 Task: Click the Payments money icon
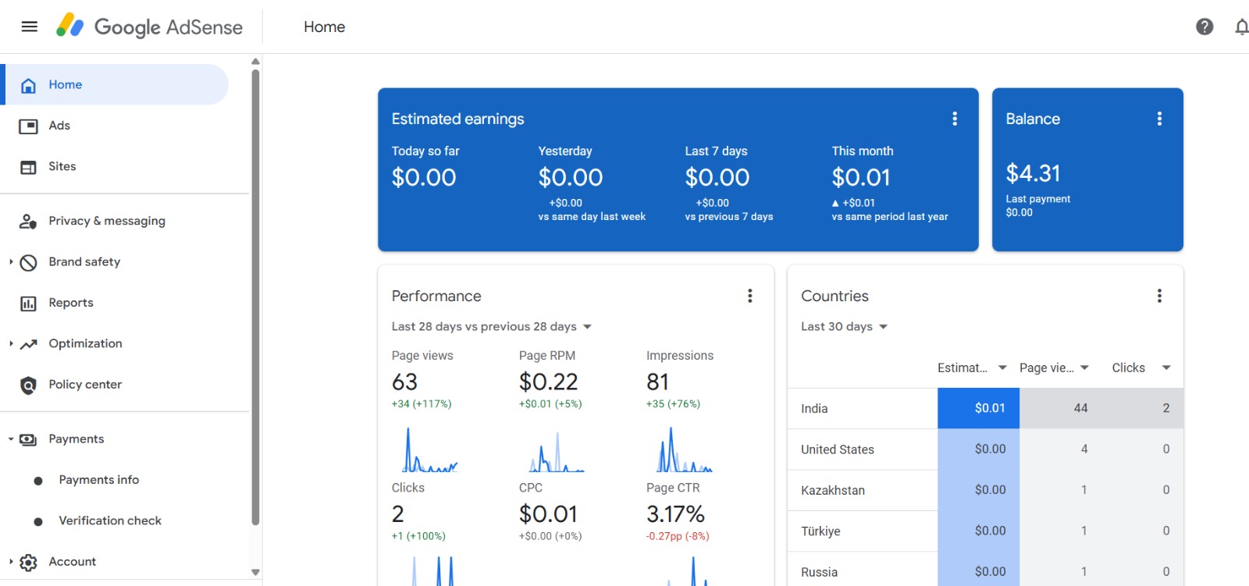click(x=28, y=440)
